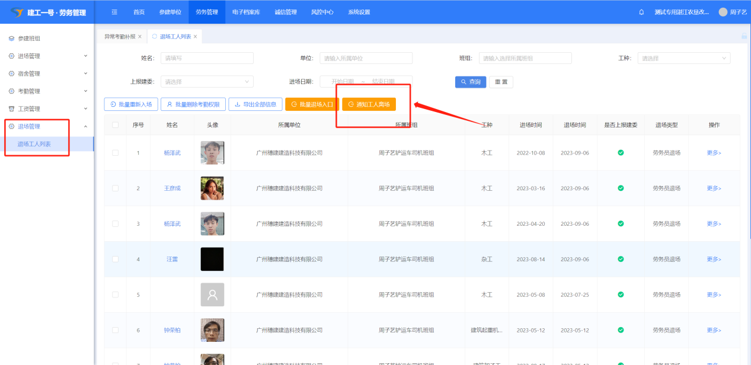The width and height of the screenshot is (751, 365).
Task: Close the 异常考勤补报 tab
Action: pyautogui.click(x=140, y=37)
